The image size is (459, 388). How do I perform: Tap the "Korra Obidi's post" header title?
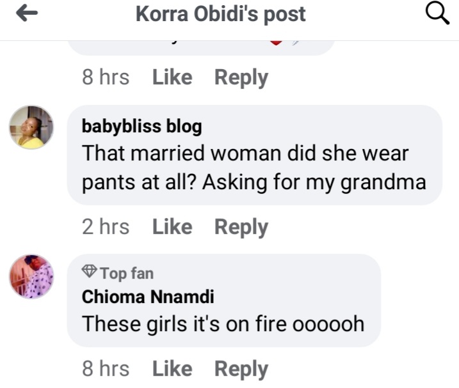pos(221,14)
